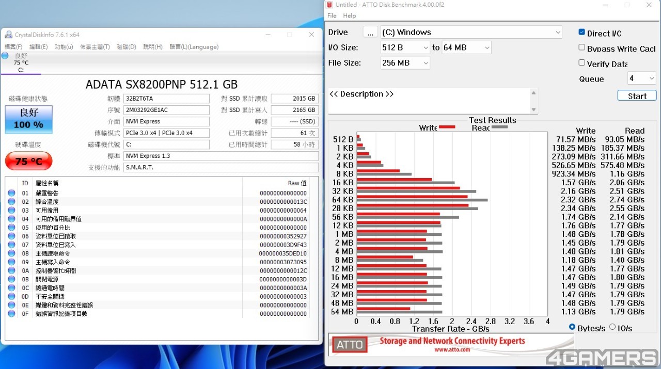
Task: Click the ADATA SX8200PNP 512.1 GB drive title
Action: pos(162,84)
